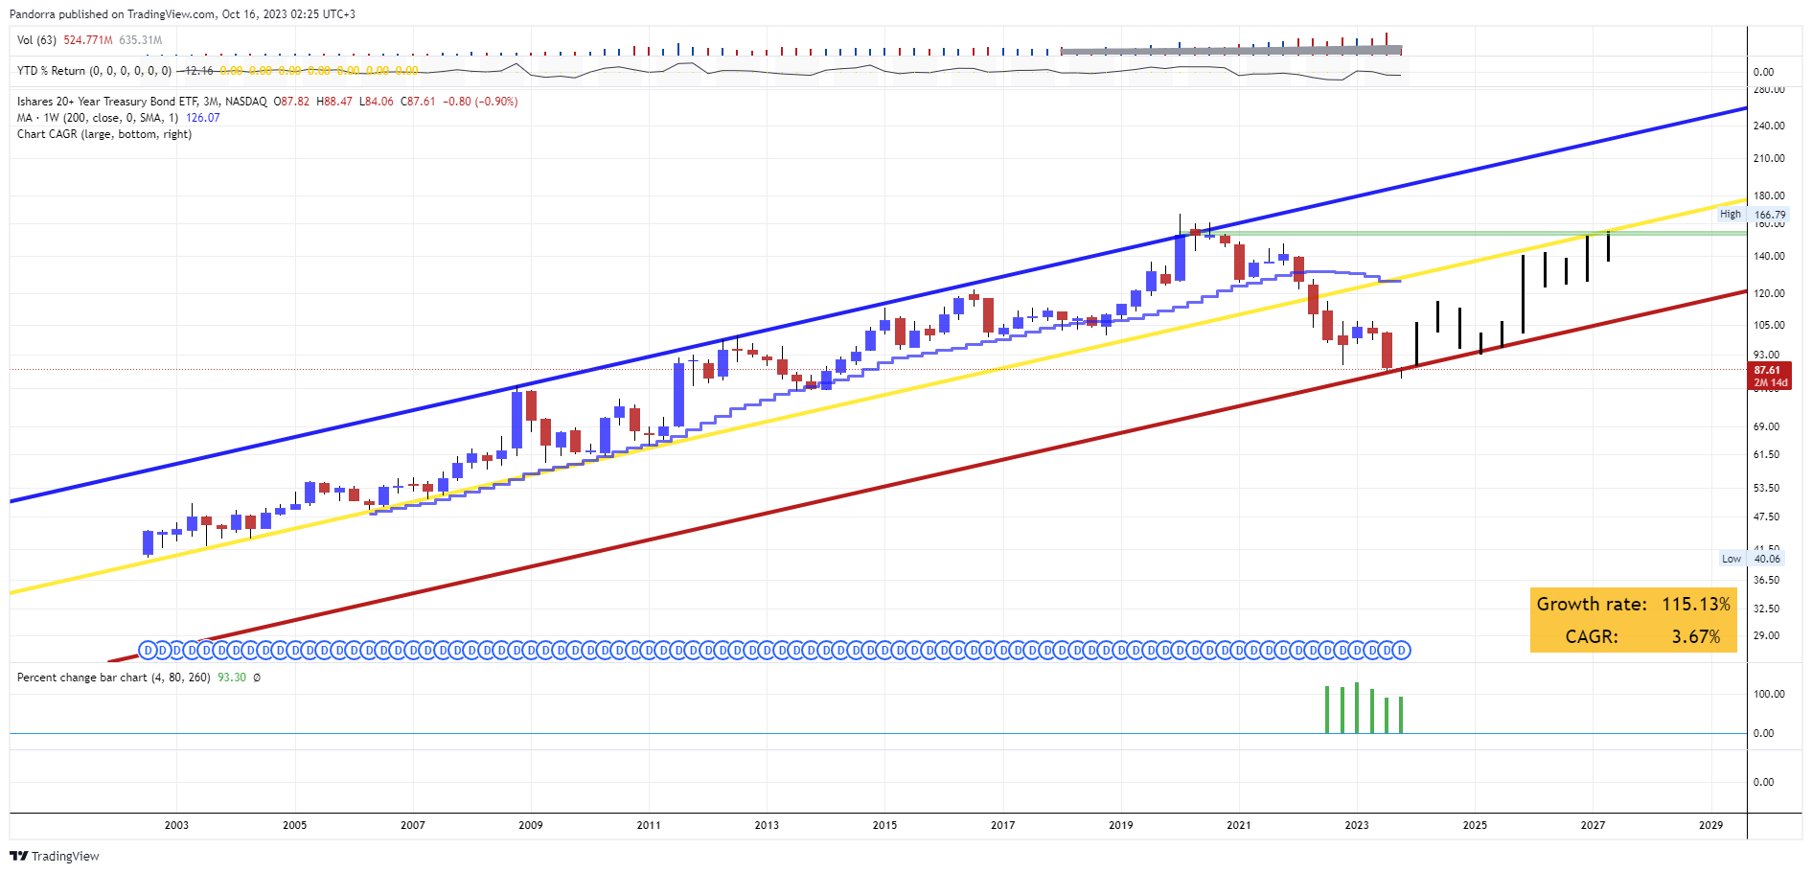Click the 2019 label on time axis
Image resolution: width=1812 pixels, height=873 pixels.
1121,825
